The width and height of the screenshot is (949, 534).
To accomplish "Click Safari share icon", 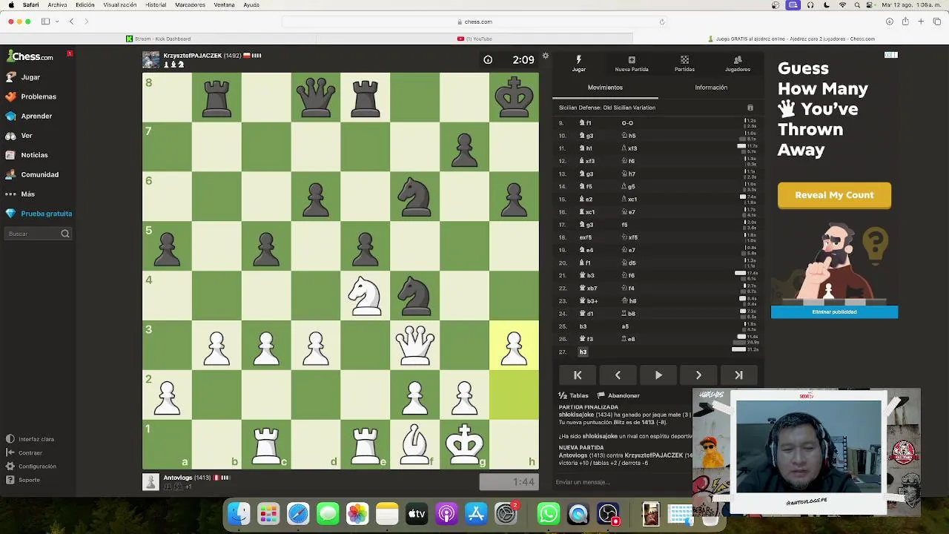I will tap(905, 22).
